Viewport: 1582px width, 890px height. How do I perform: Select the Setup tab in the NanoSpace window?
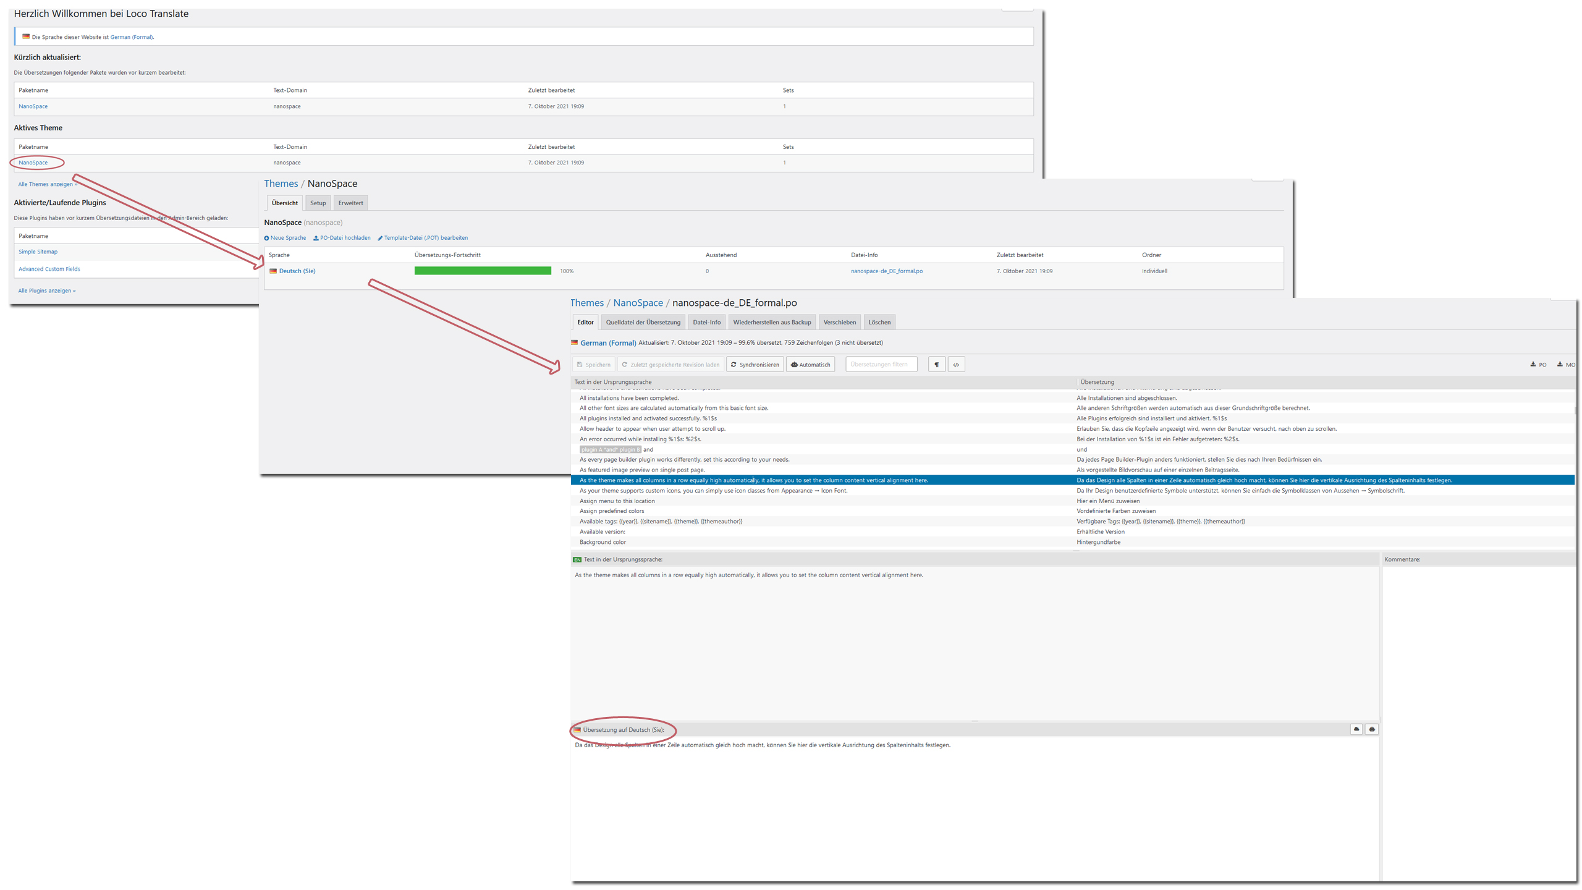[x=318, y=203]
